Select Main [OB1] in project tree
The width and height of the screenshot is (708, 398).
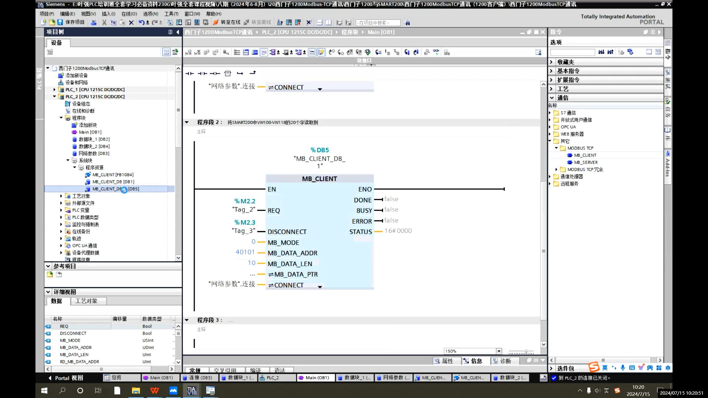pyautogui.click(x=90, y=132)
